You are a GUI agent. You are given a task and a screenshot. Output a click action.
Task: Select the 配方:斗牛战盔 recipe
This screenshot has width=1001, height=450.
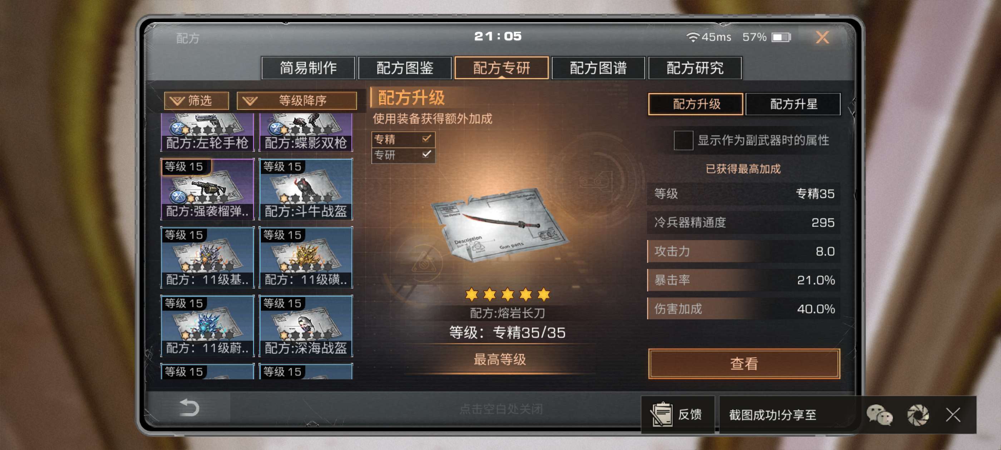(x=306, y=189)
